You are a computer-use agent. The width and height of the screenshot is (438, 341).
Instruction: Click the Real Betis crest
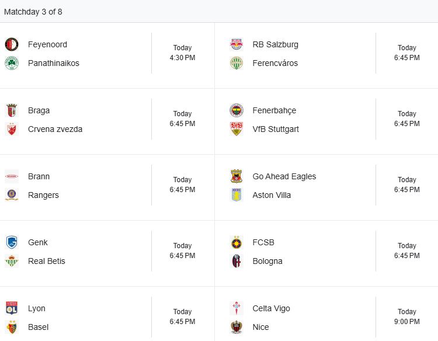[x=12, y=261]
